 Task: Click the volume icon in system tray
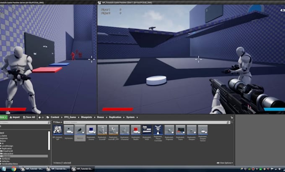pos(280,169)
